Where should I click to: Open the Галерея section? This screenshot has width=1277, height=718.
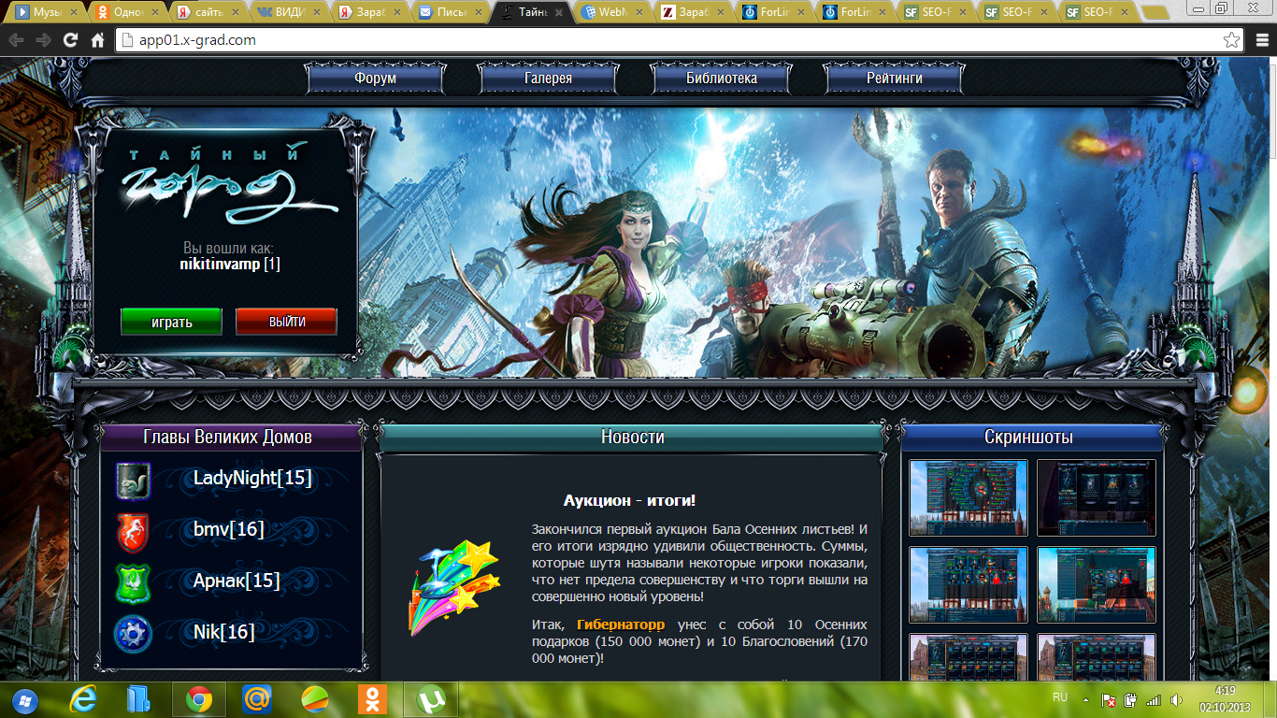548,79
